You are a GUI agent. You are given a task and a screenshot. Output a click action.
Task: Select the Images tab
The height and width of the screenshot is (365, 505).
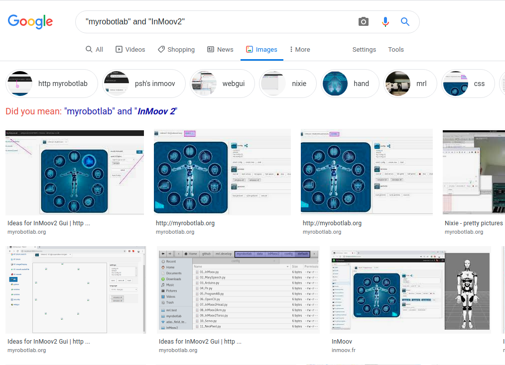click(x=262, y=49)
